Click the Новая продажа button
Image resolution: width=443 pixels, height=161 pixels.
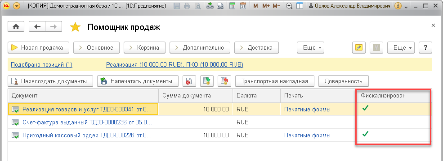pyautogui.click(x=38, y=48)
